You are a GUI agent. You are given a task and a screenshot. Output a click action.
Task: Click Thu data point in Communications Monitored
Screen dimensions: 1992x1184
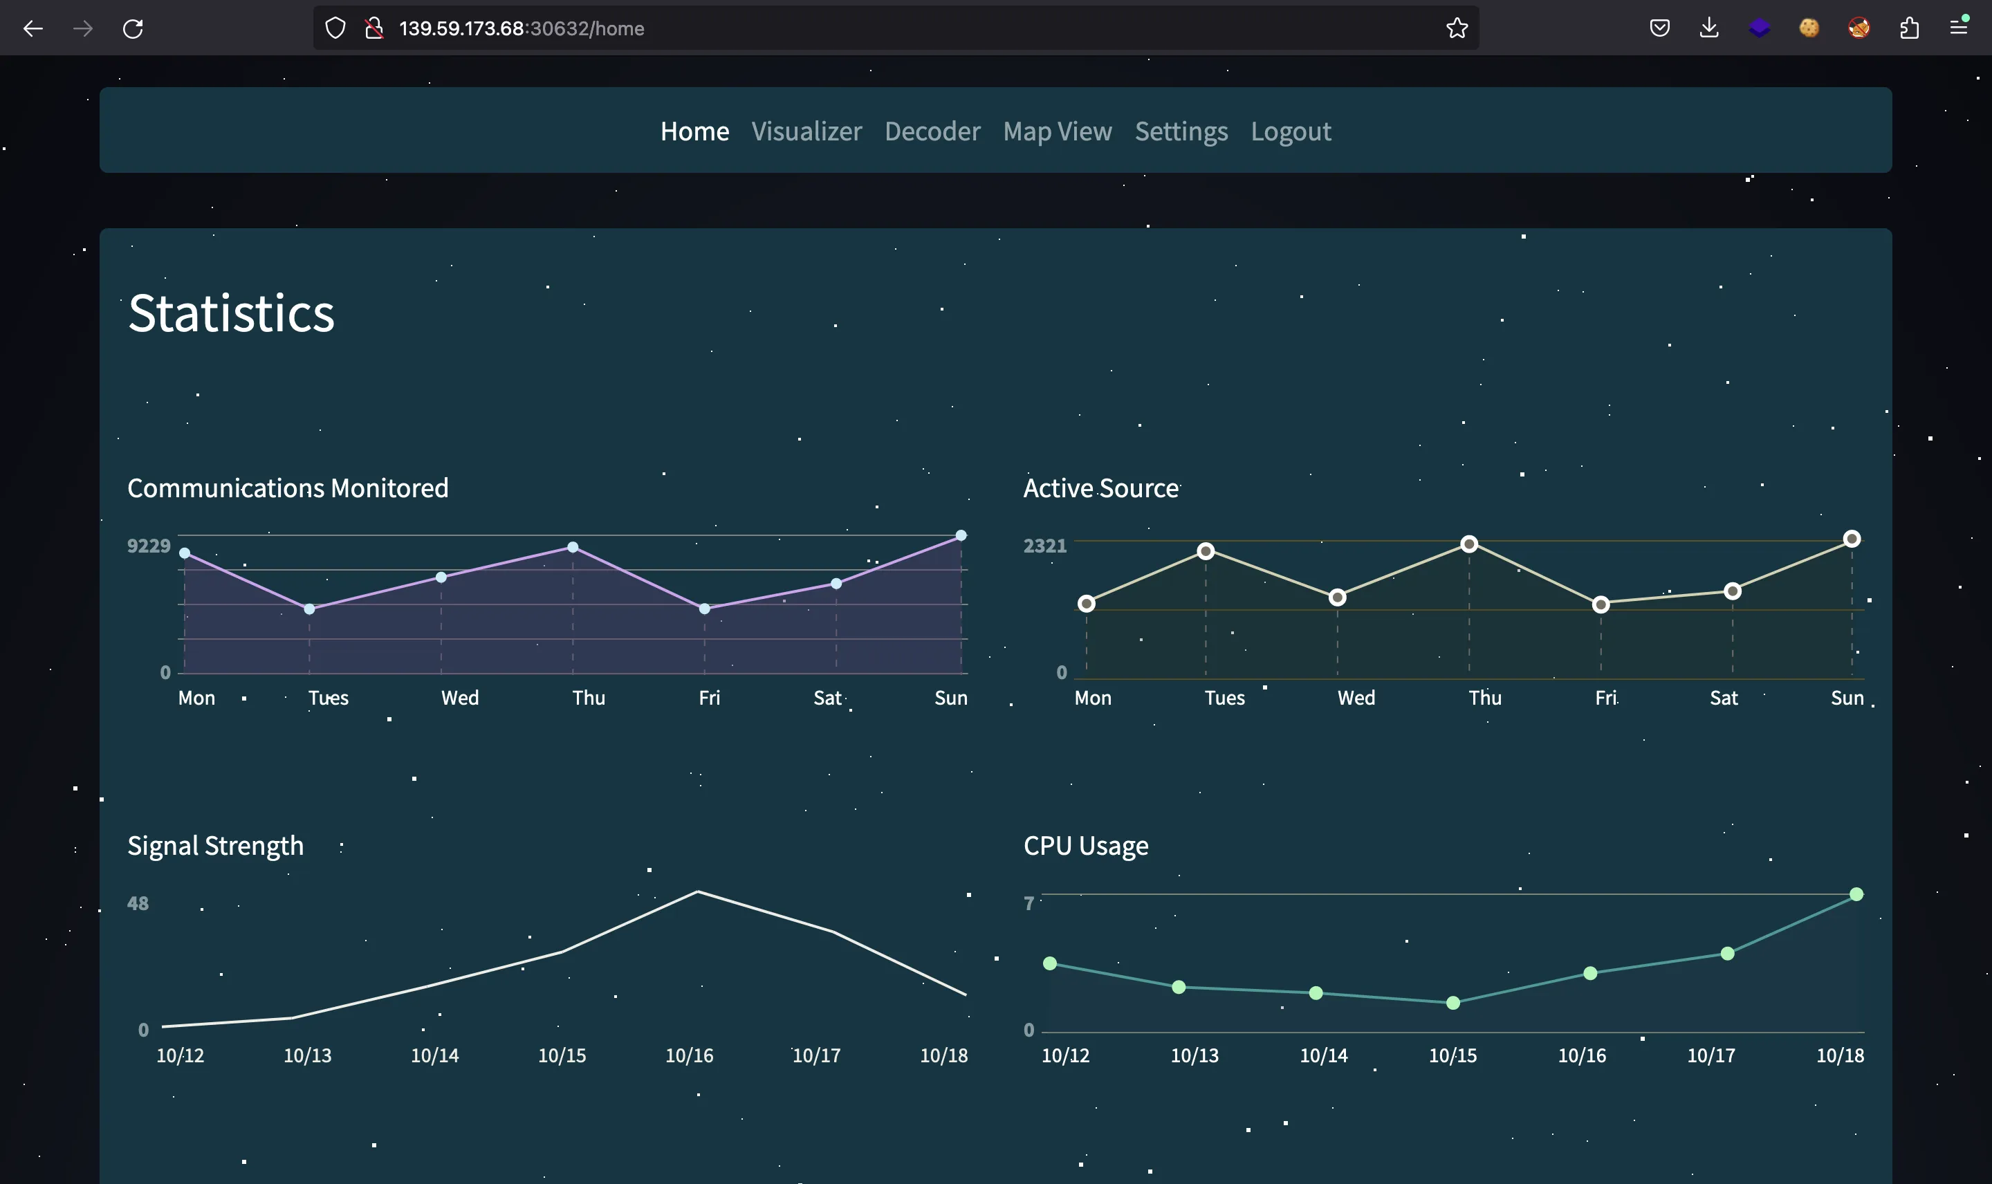573,547
